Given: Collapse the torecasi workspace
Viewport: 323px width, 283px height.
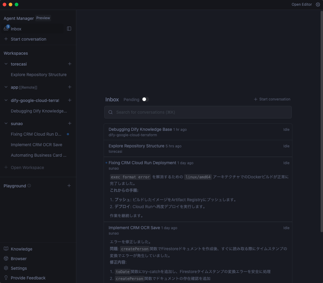Looking at the screenshot, I should point(6,64).
